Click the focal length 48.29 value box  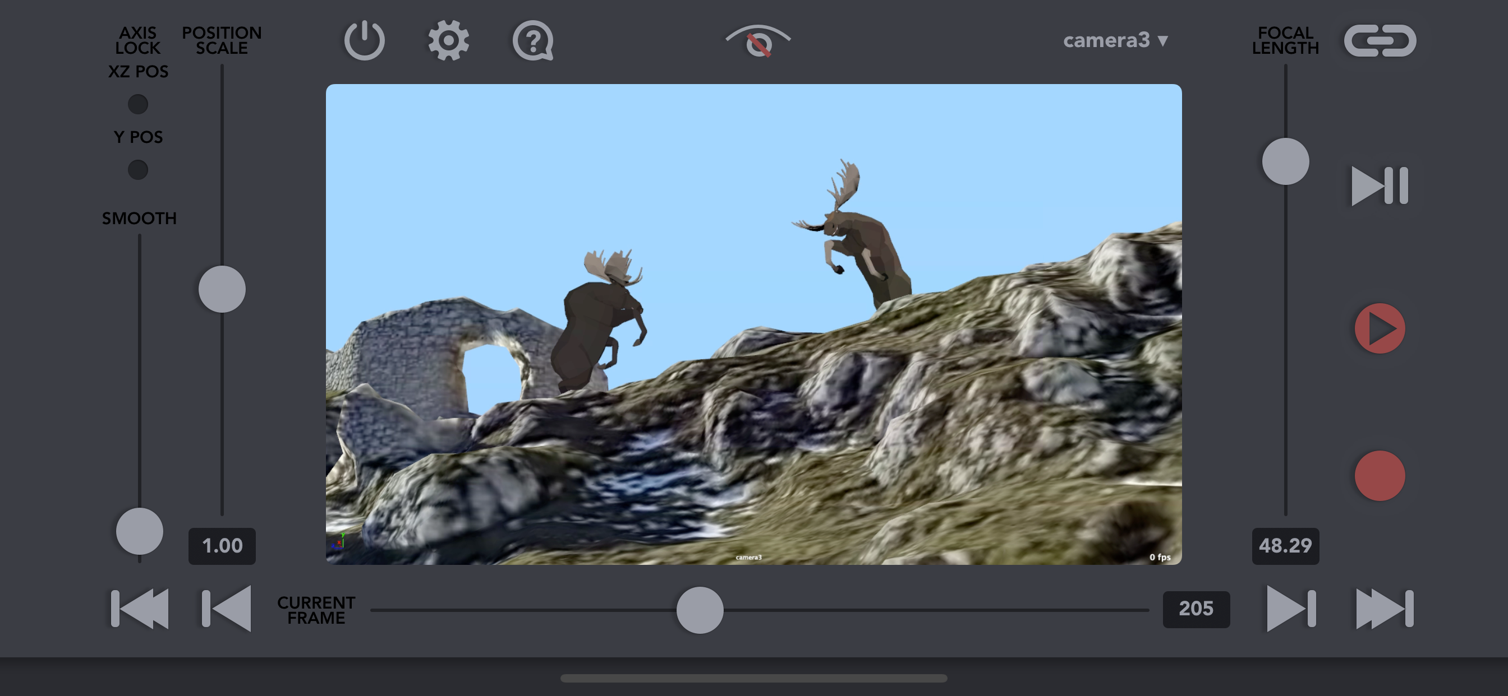pos(1285,546)
